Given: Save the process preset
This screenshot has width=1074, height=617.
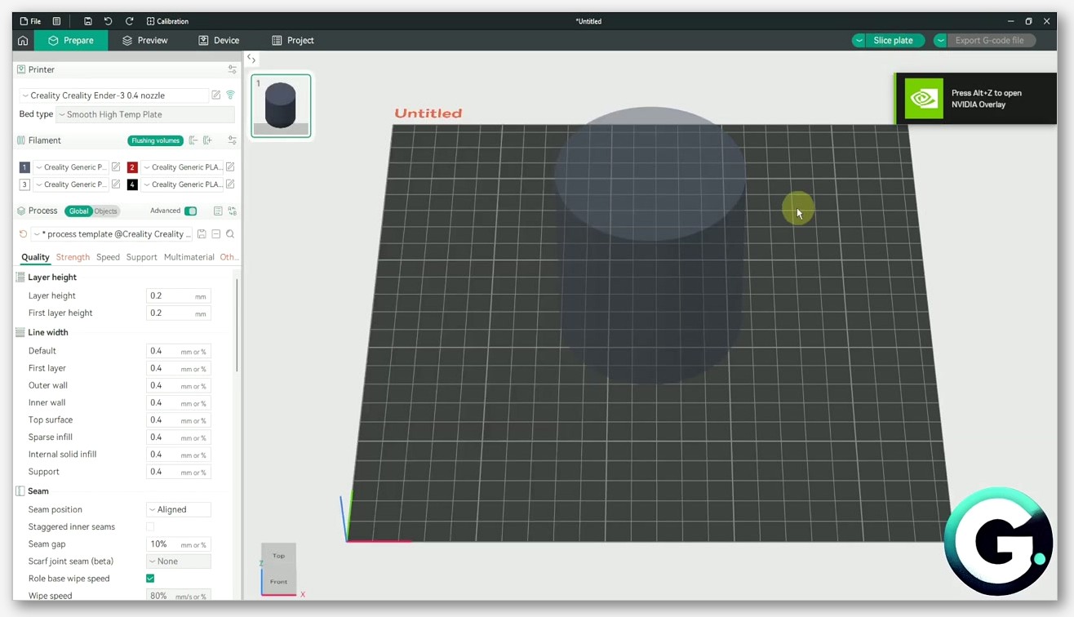Looking at the screenshot, I should click(x=202, y=234).
